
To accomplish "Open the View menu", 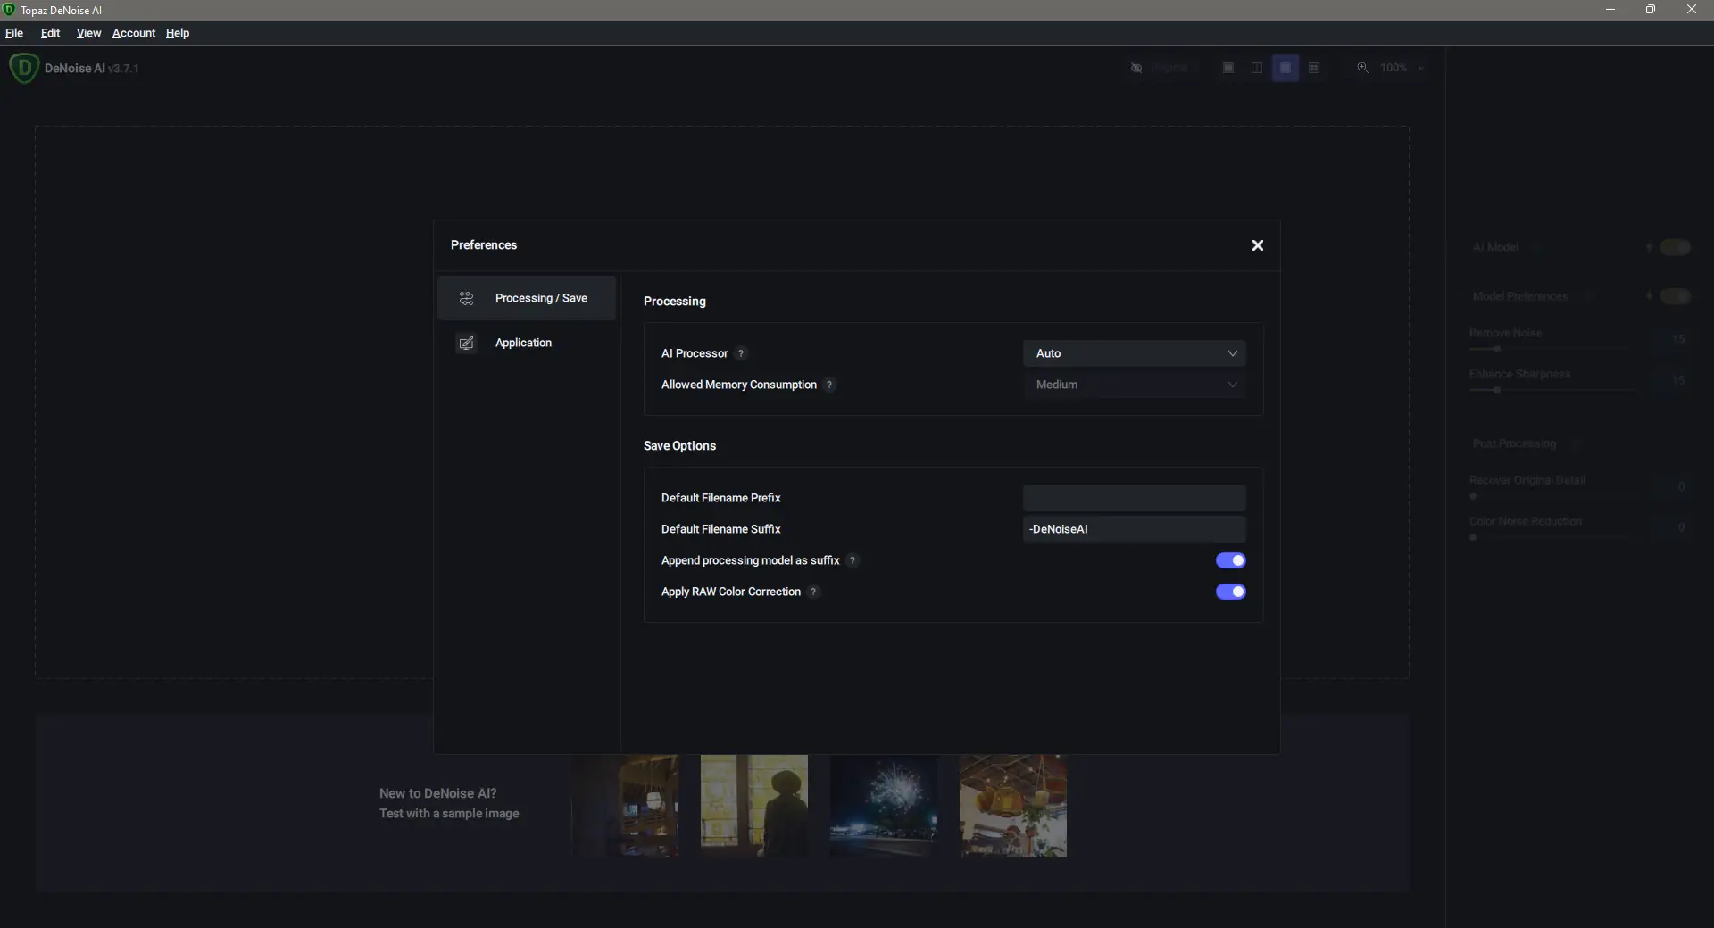I will (88, 33).
